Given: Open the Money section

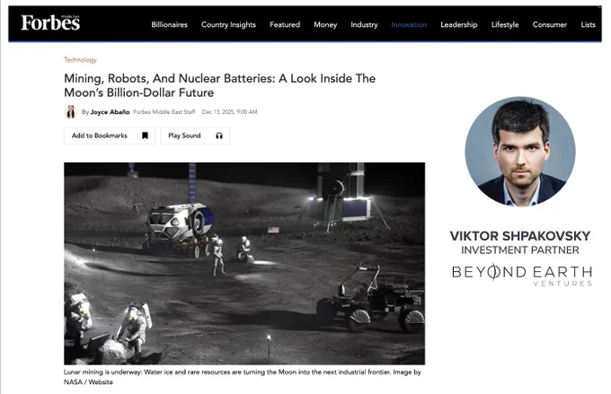Looking at the screenshot, I should click(325, 24).
